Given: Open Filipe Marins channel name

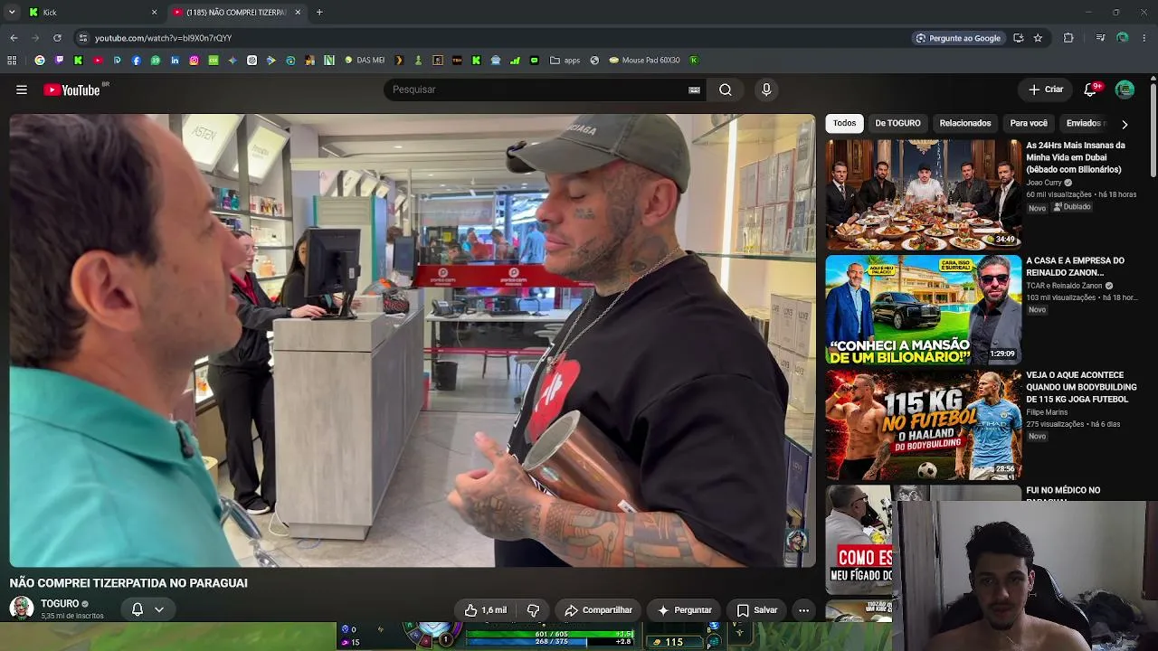Looking at the screenshot, I should pos(1047,412).
